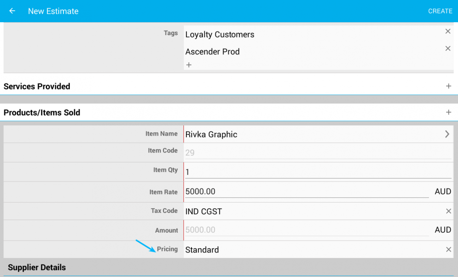Tap the Products/Items Sold section header

(42, 113)
